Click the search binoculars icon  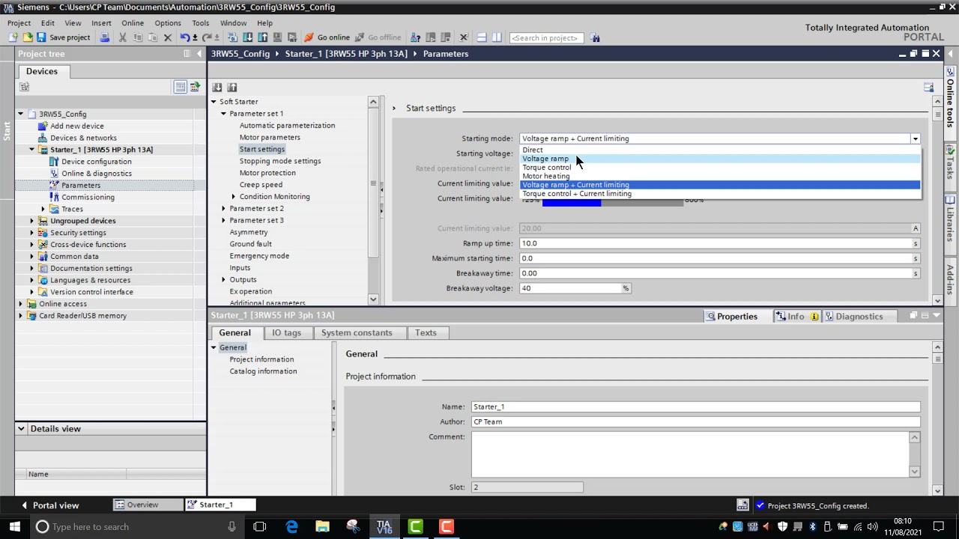click(595, 37)
